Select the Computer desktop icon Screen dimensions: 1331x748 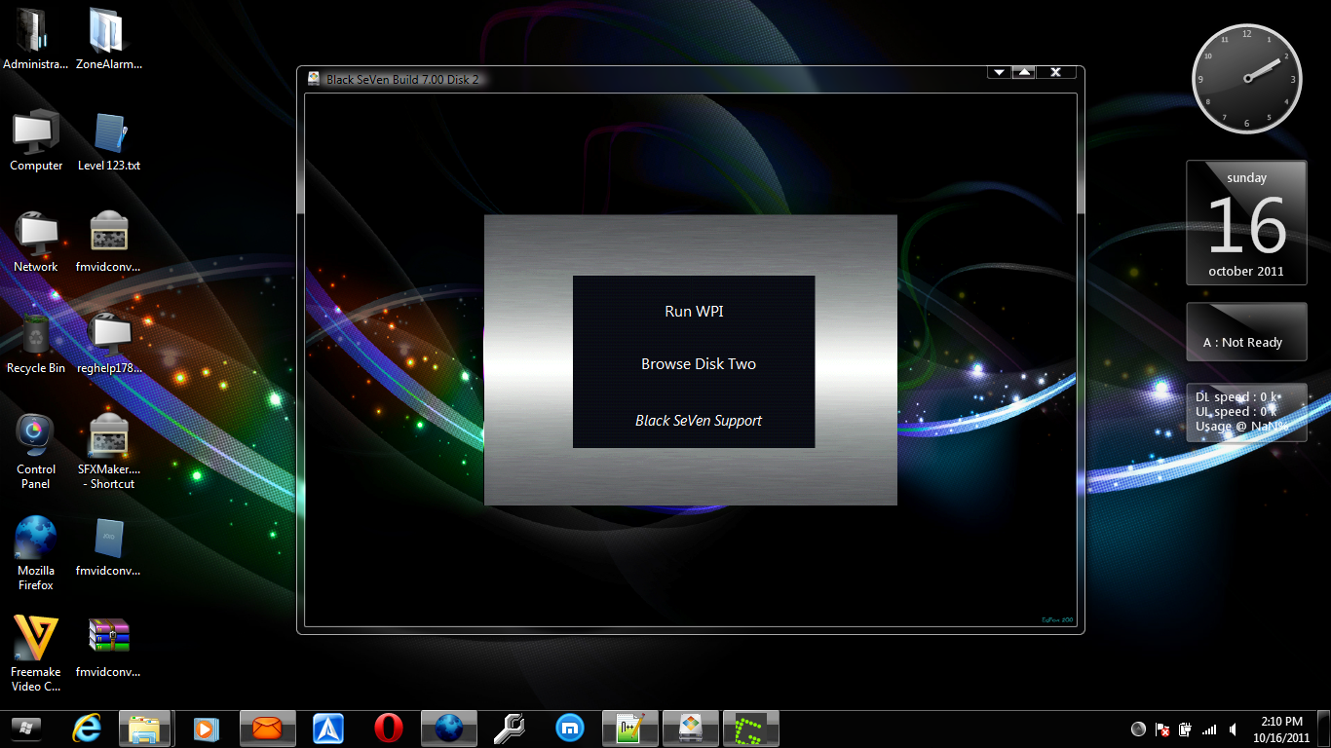[36, 141]
